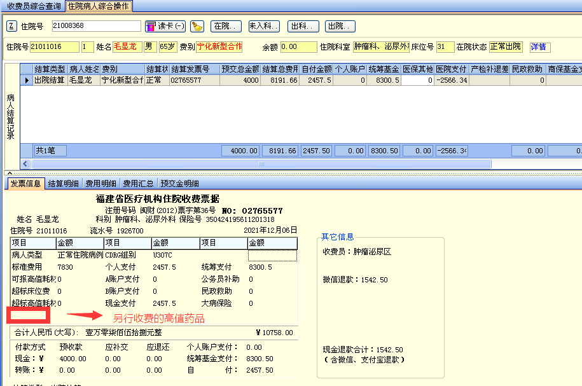
Task: Click the 床位号 field showing 31
Action: click(x=445, y=47)
